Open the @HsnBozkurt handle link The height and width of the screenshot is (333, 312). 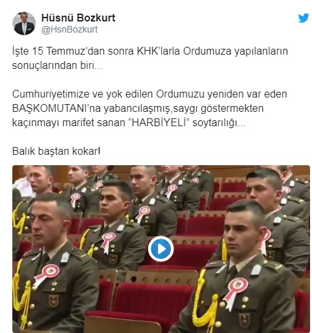pyautogui.click(x=70, y=29)
